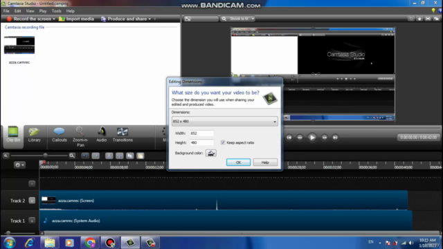Screen dimensions: 443x249
Task: Toggle the lock on Track 2
Action: click(x=32, y=201)
